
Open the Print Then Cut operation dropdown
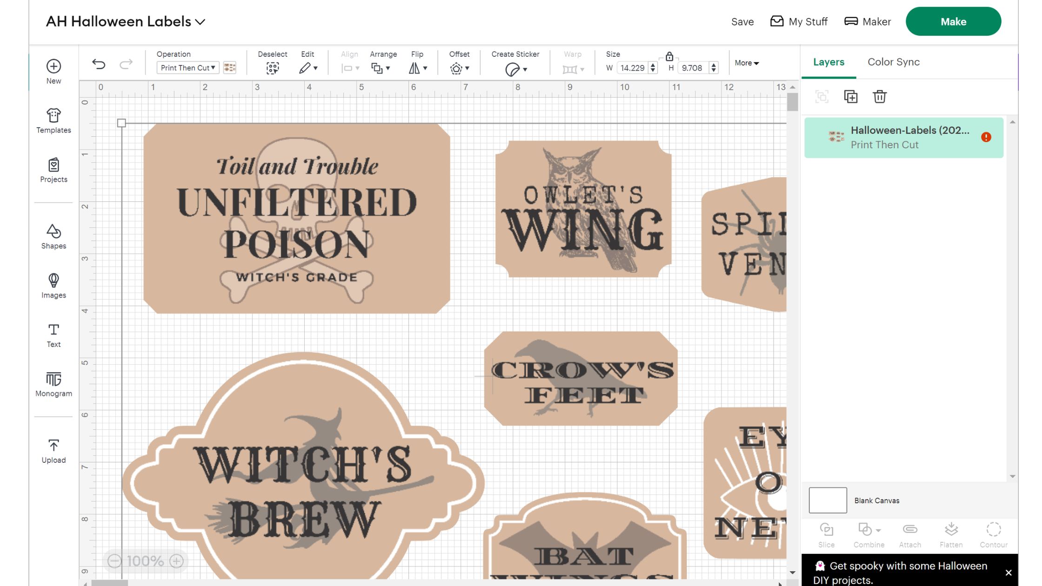pyautogui.click(x=187, y=67)
